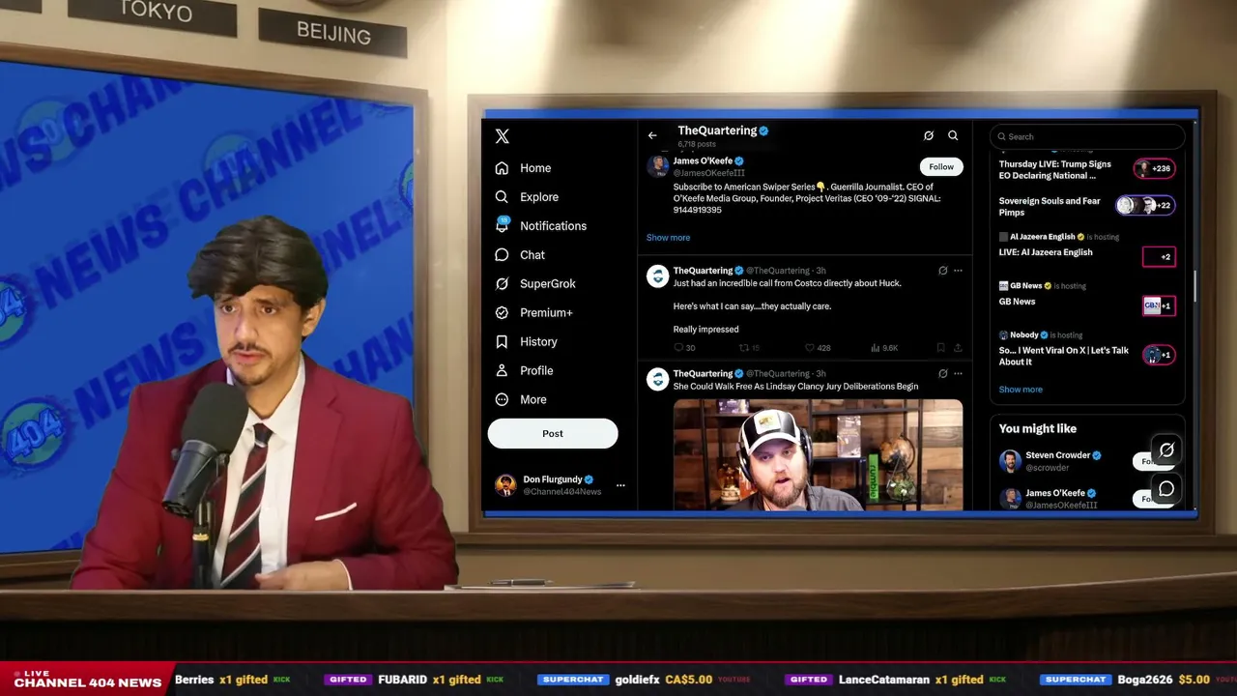
Task: Click the timestamp on the Costco post
Action: coord(820,271)
